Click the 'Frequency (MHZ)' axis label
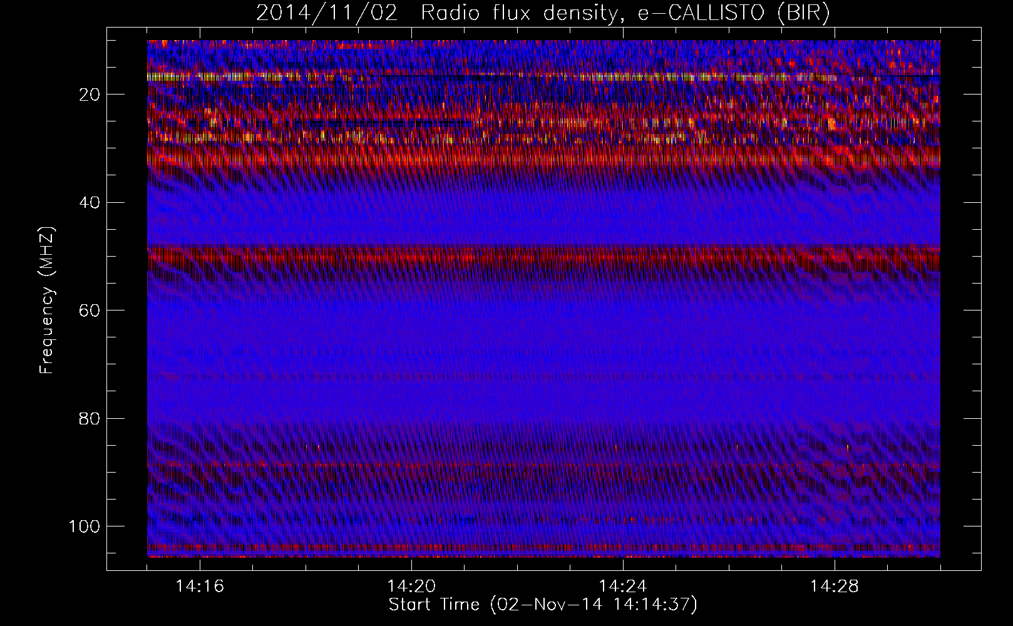 pos(47,300)
